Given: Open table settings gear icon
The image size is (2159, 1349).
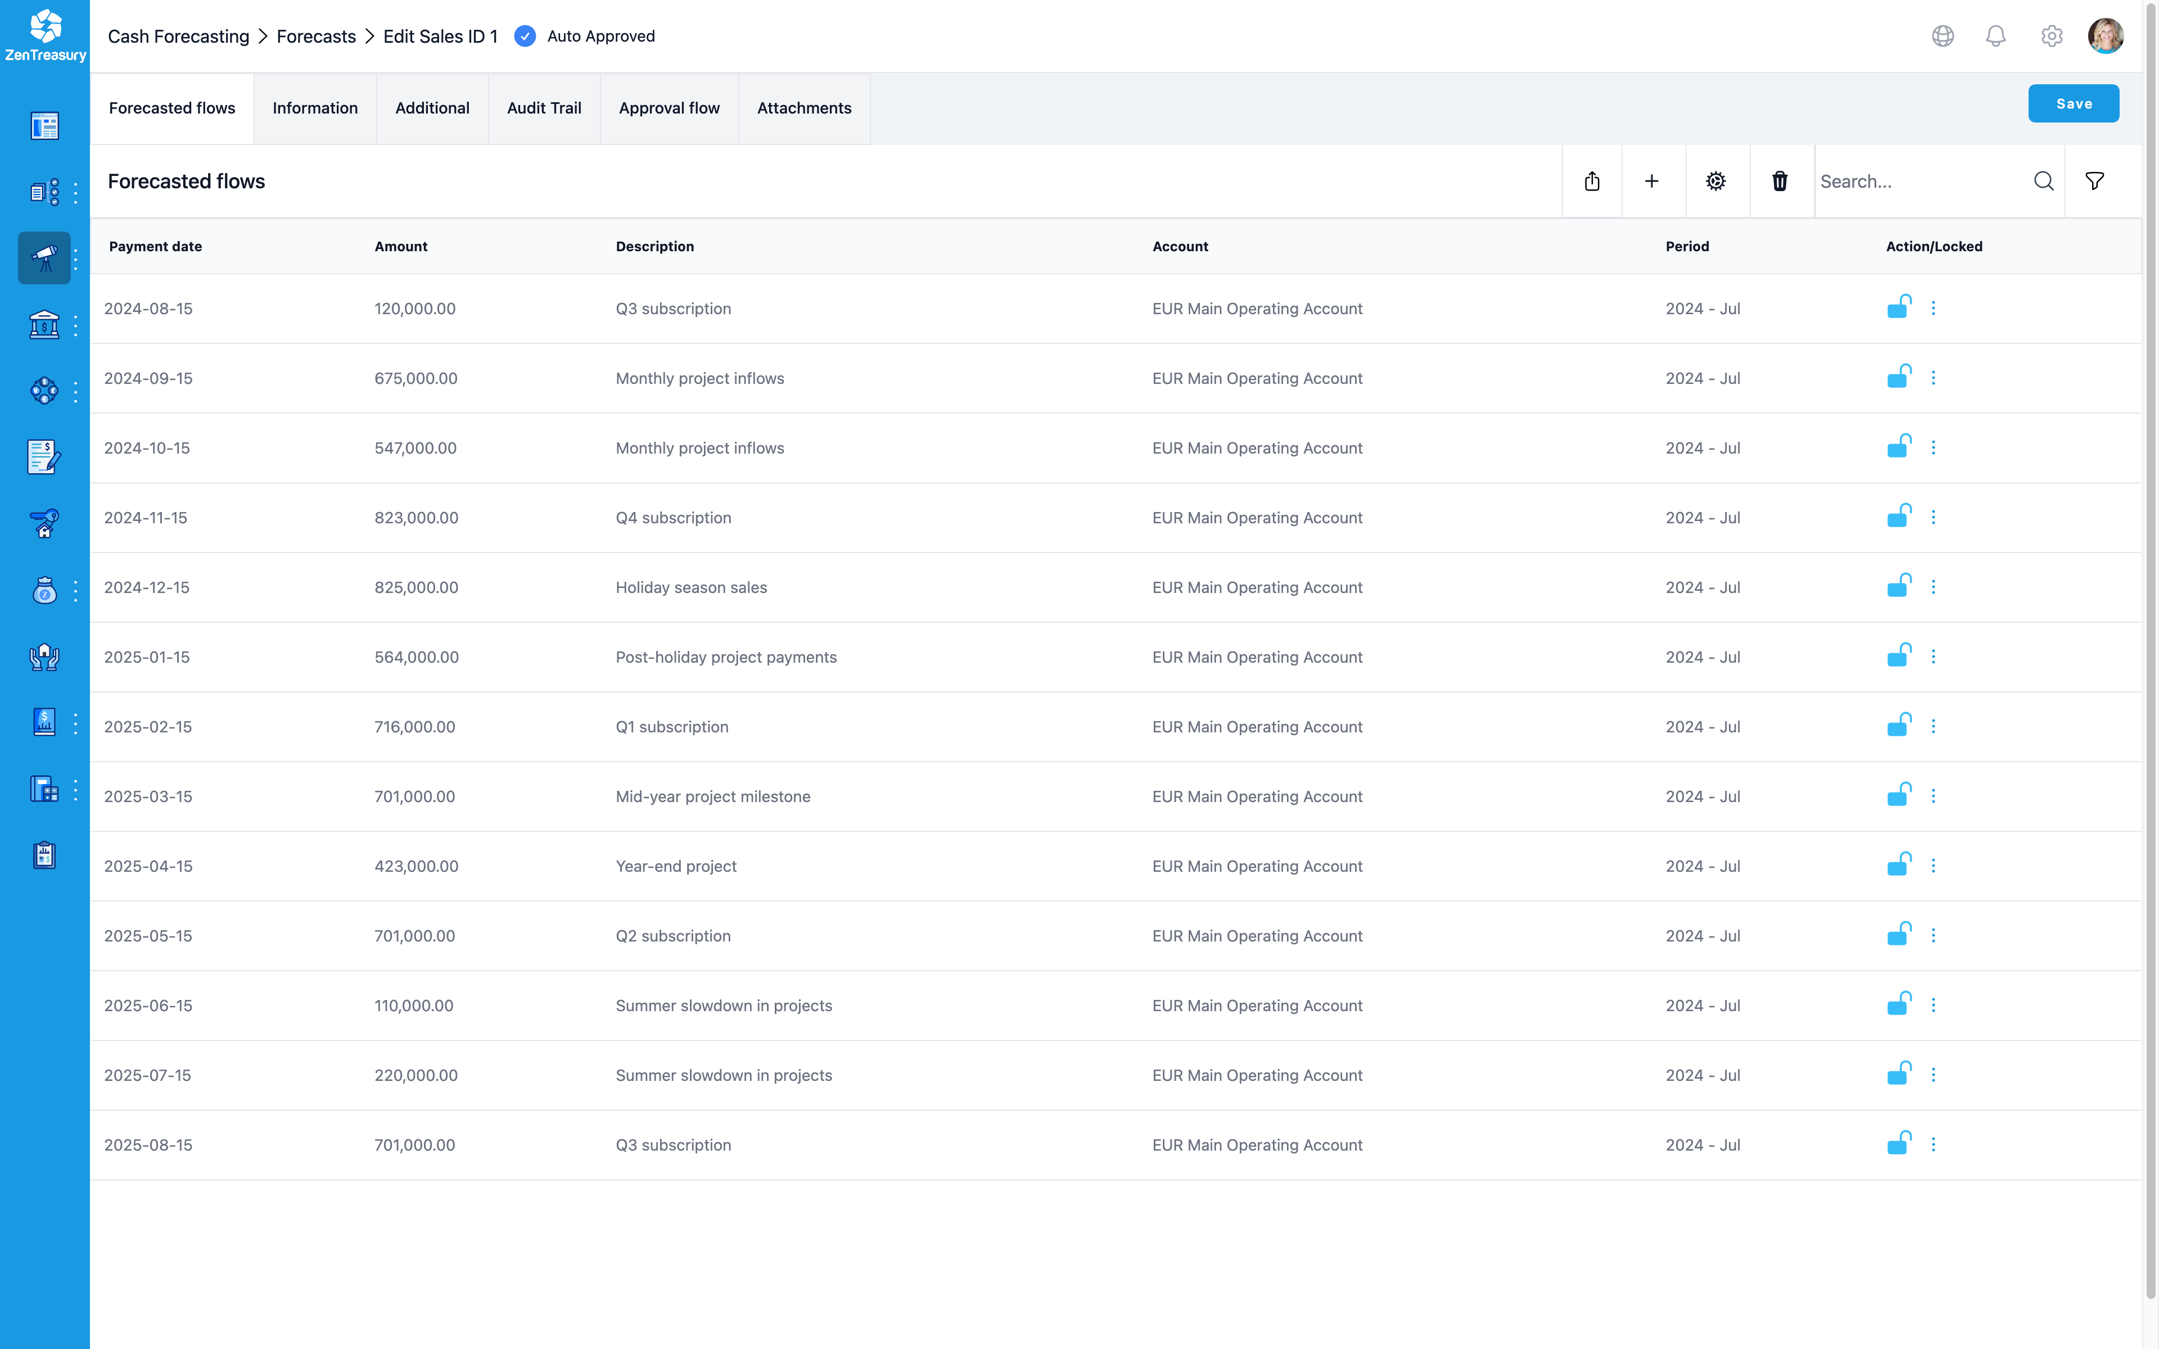Looking at the screenshot, I should tap(1715, 181).
